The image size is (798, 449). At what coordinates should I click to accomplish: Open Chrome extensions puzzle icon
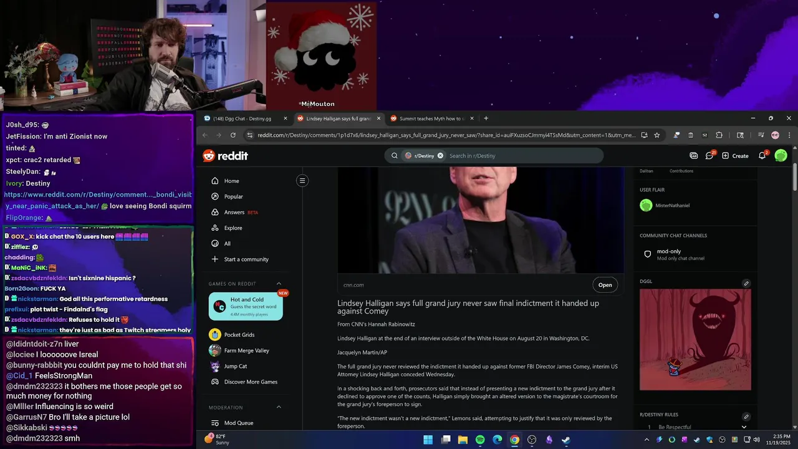coord(719,135)
